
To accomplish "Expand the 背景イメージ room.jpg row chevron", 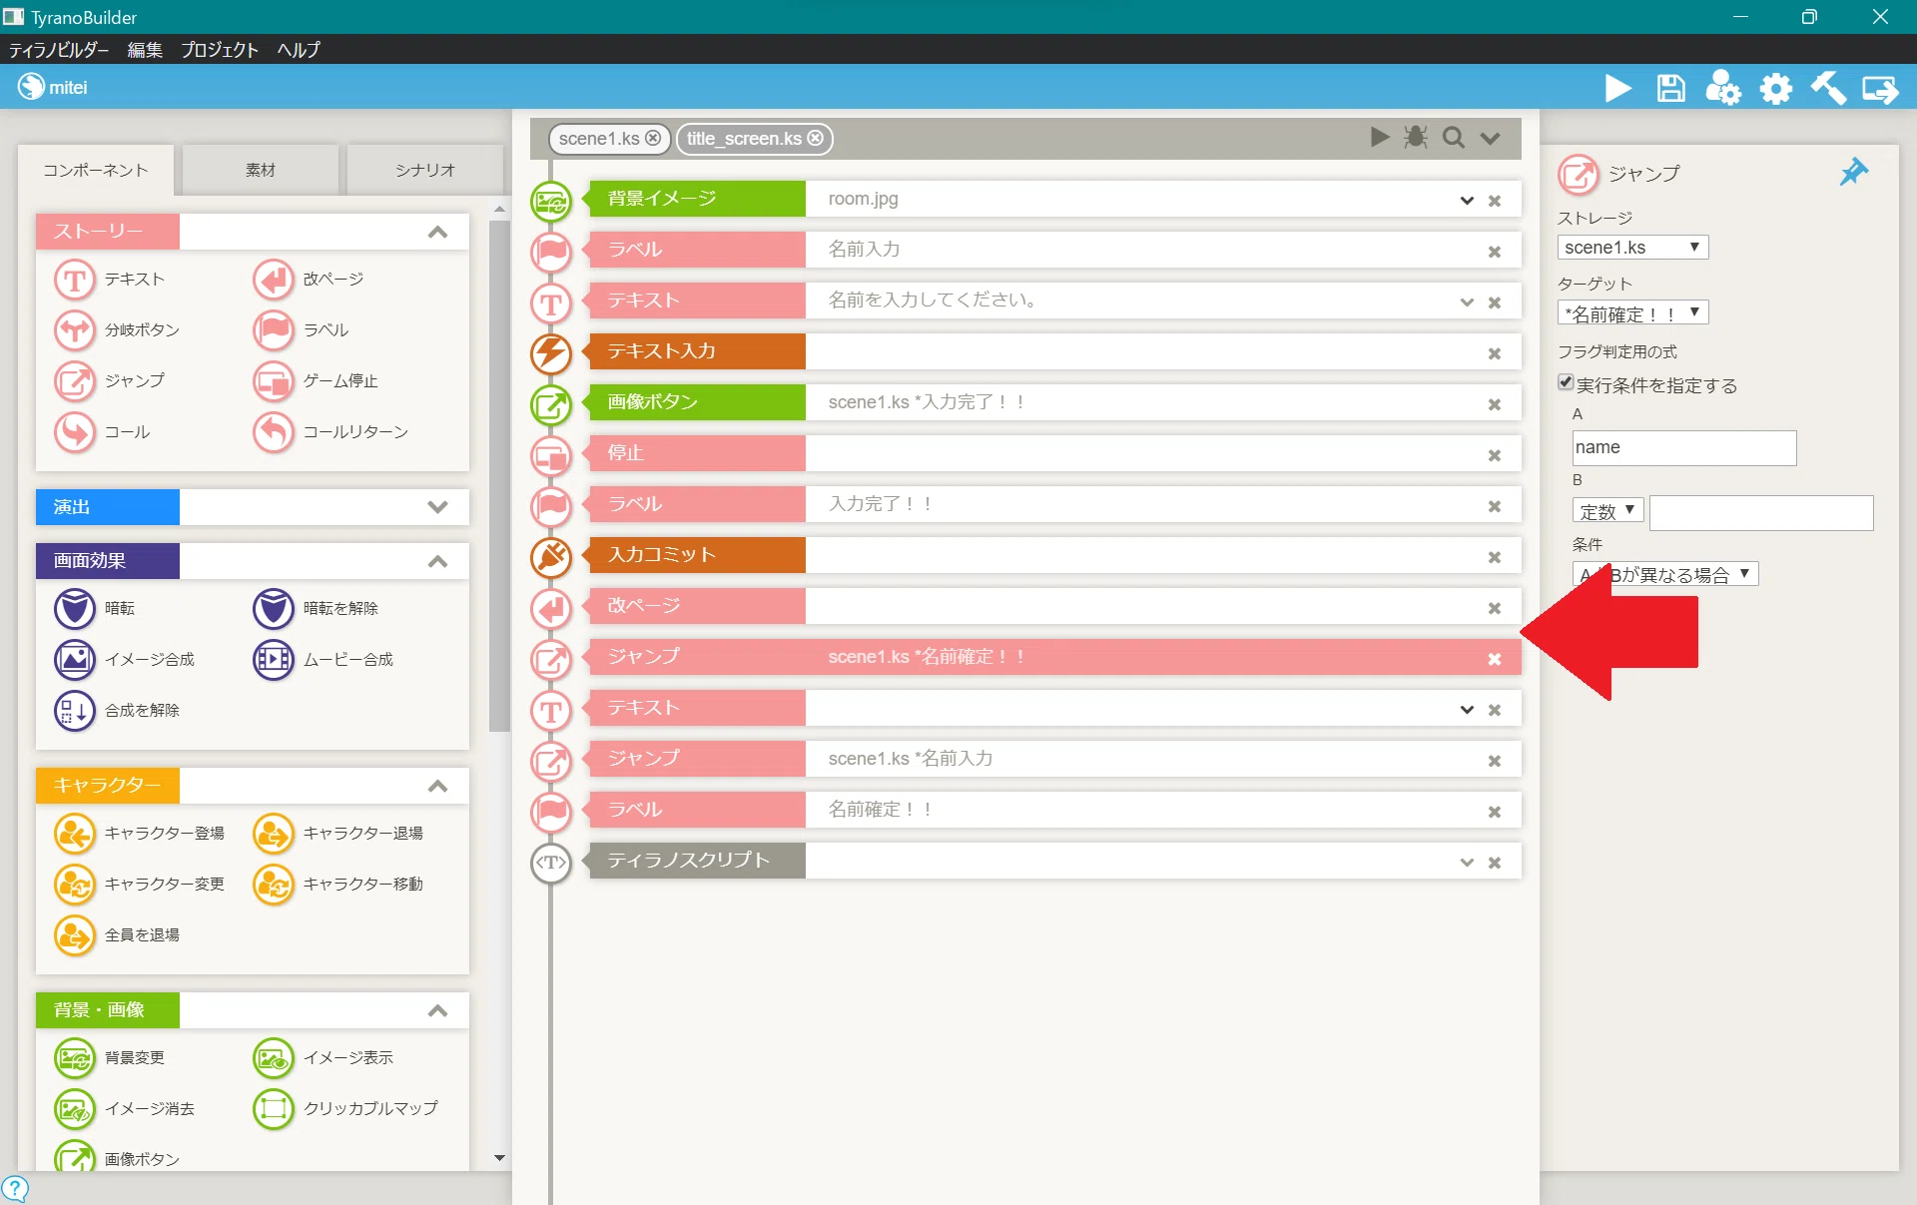I will click(1466, 201).
